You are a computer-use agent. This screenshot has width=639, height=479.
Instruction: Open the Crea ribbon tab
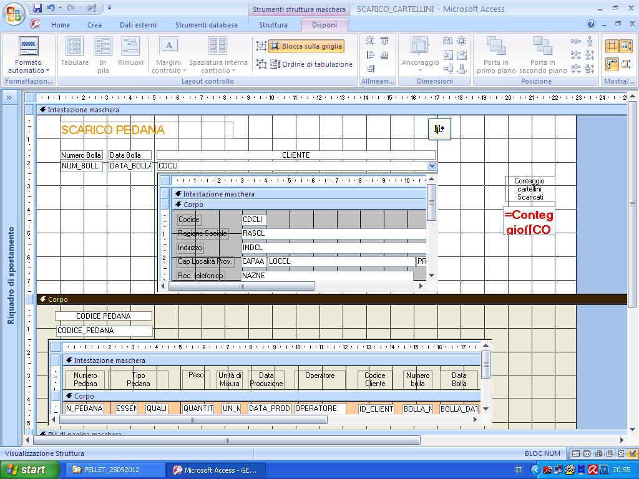pos(95,25)
